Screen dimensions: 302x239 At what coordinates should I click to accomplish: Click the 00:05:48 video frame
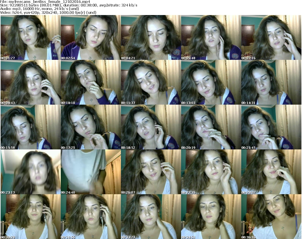pyautogui.click(x=211, y=37)
